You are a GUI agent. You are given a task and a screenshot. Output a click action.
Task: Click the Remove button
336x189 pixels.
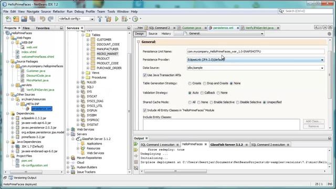313,127
